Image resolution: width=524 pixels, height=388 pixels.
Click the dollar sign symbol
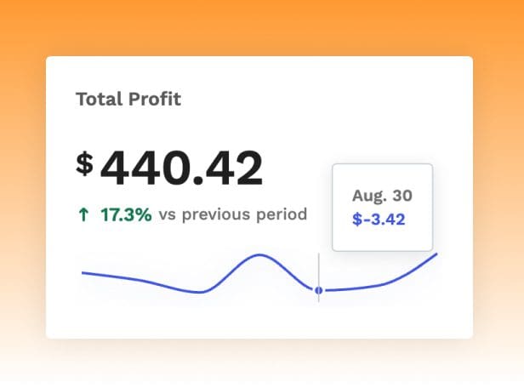[84, 163]
